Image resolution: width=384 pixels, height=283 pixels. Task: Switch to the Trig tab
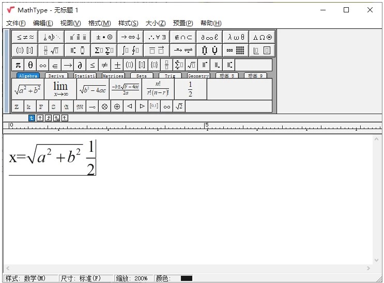pyautogui.click(x=170, y=76)
